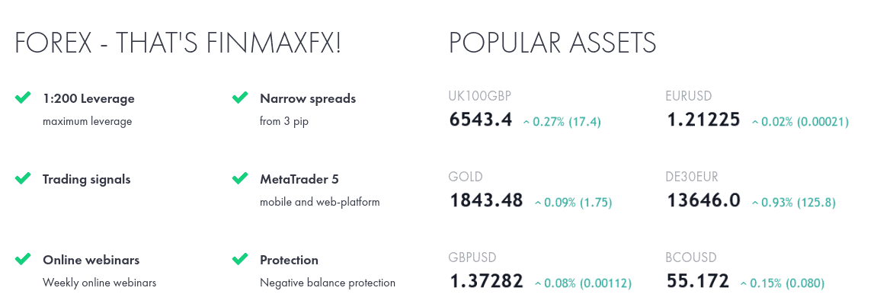Click the up arrow next to UK100GBP change

pos(527,122)
